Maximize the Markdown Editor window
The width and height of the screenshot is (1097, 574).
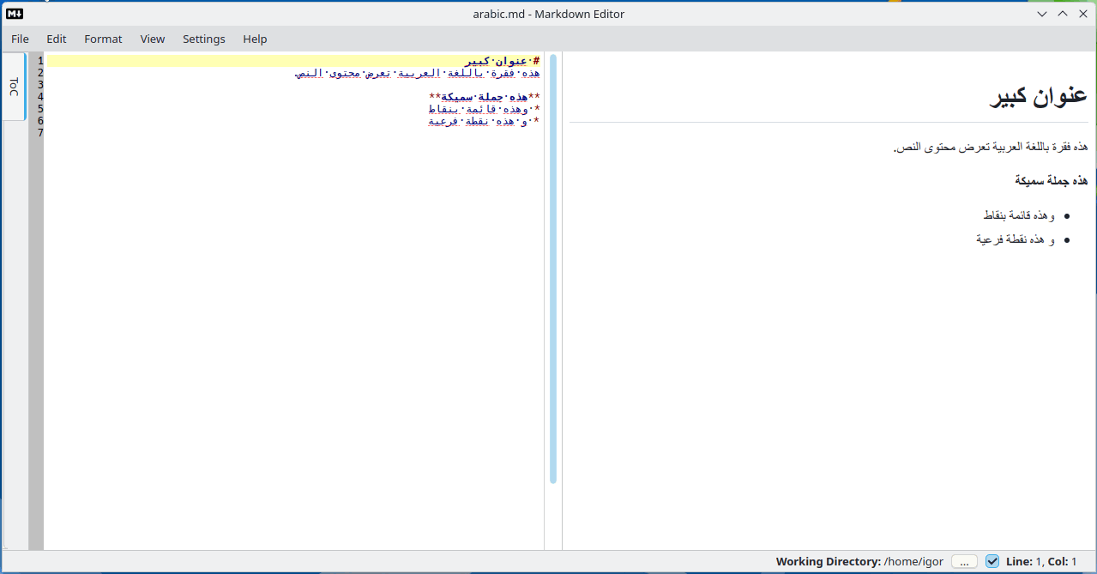click(x=1063, y=14)
